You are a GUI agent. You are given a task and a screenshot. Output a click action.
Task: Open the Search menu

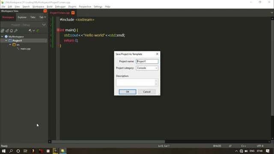click(26, 7)
